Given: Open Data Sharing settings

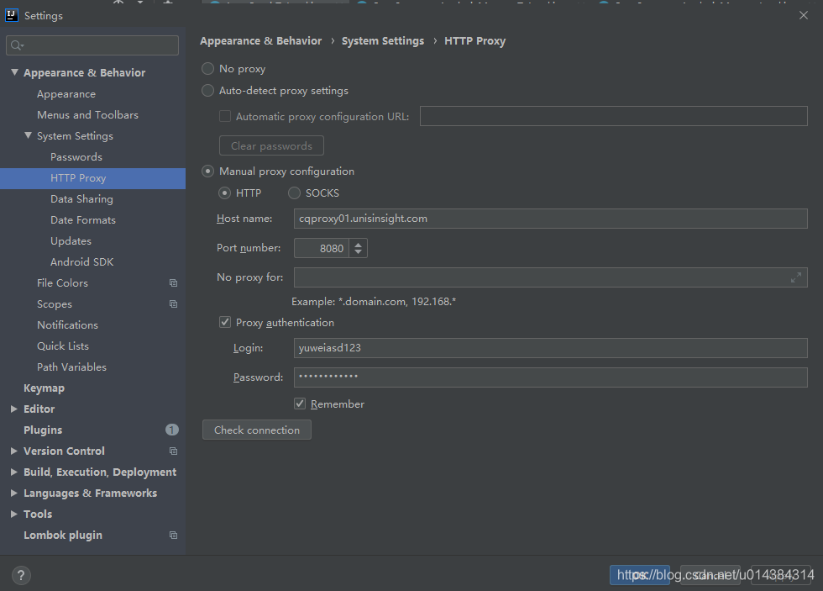Looking at the screenshot, I should (x=82, y=199).
